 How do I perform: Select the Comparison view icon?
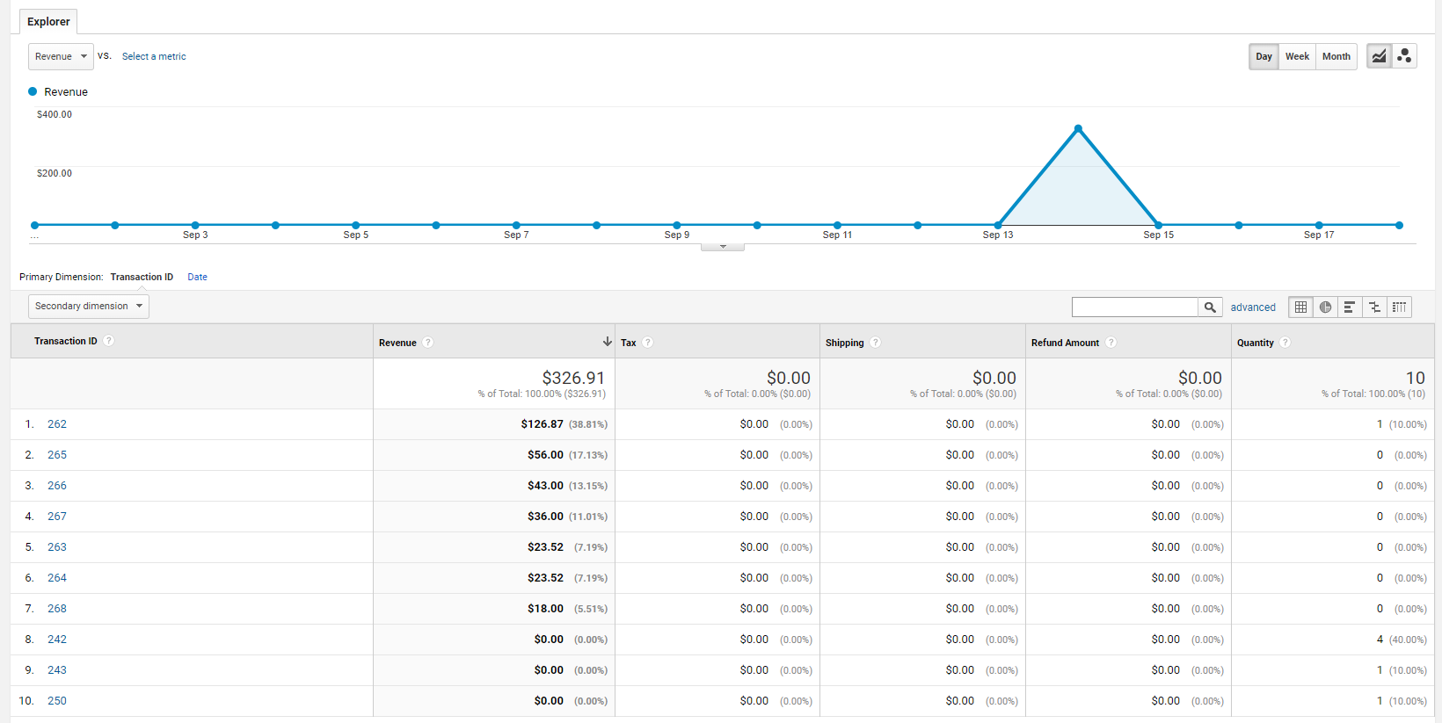tap(1374, 307)
